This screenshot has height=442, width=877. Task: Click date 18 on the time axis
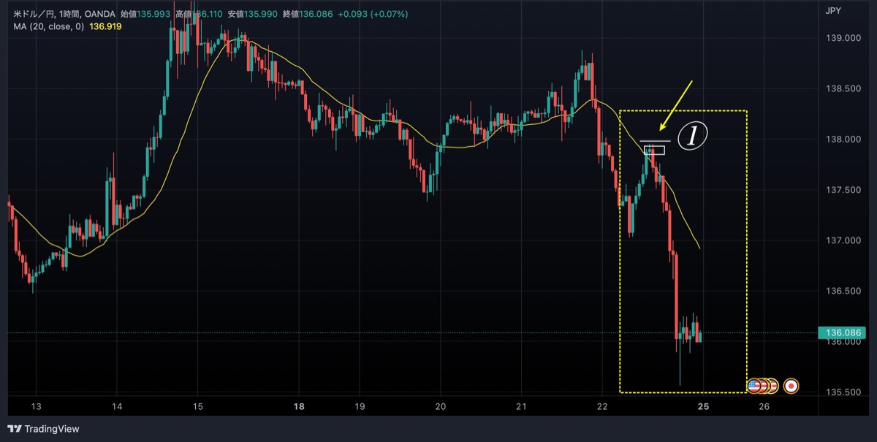[299, 406]
